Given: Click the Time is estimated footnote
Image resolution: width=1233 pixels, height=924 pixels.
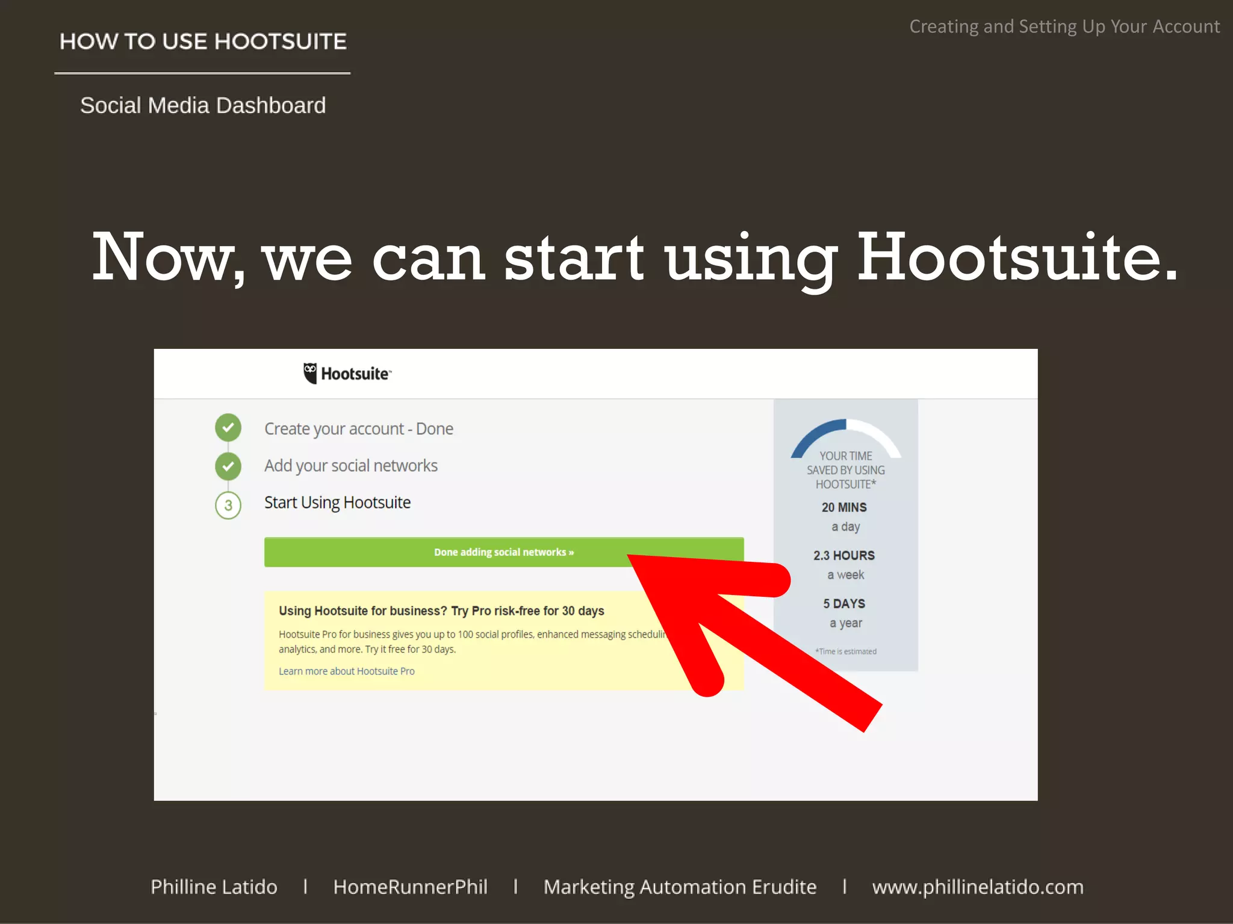Looking at the screenshot, I should [846, 651].
